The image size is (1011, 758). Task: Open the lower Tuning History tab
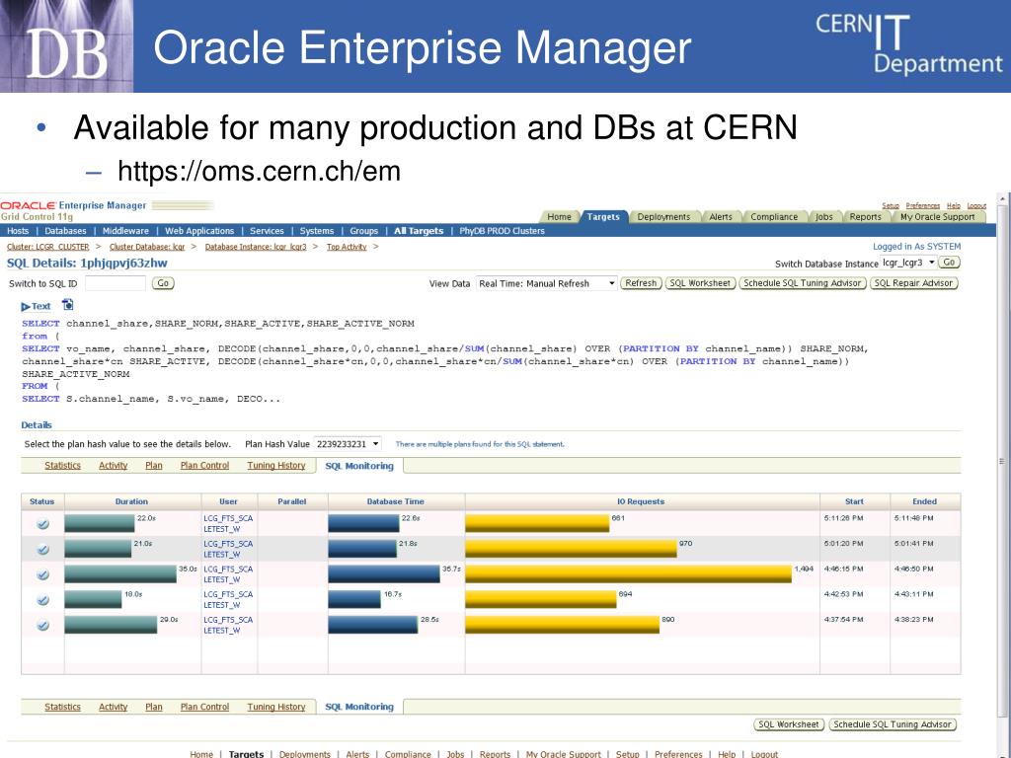(x=276, y=707)
